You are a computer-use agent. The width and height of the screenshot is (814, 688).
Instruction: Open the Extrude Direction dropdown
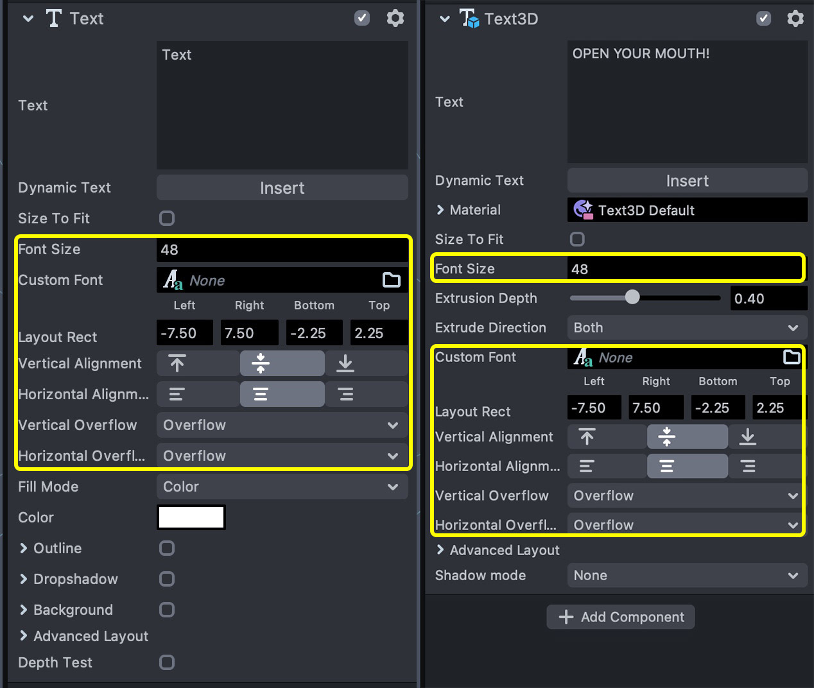(686, 327)
